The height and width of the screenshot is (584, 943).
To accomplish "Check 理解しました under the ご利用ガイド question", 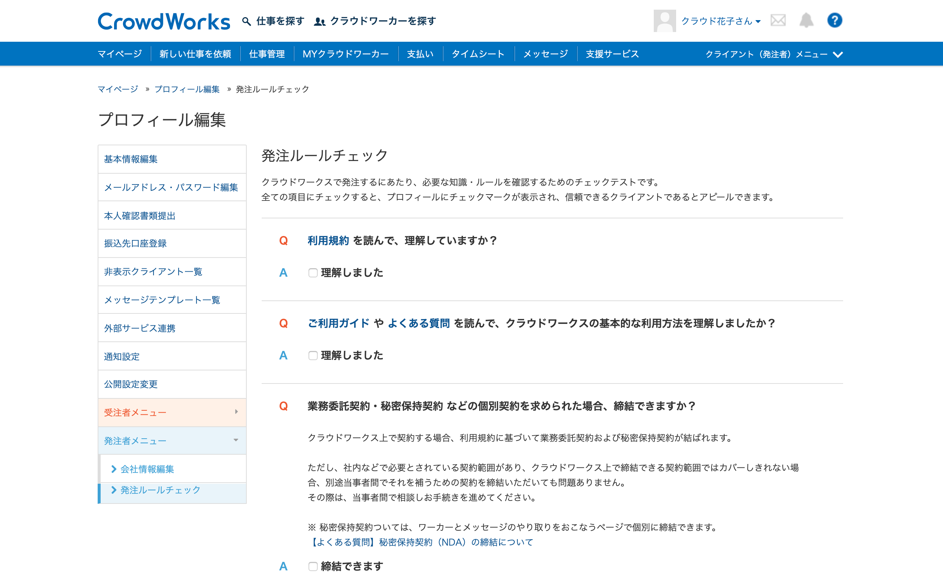I will (x=313, y=355).
